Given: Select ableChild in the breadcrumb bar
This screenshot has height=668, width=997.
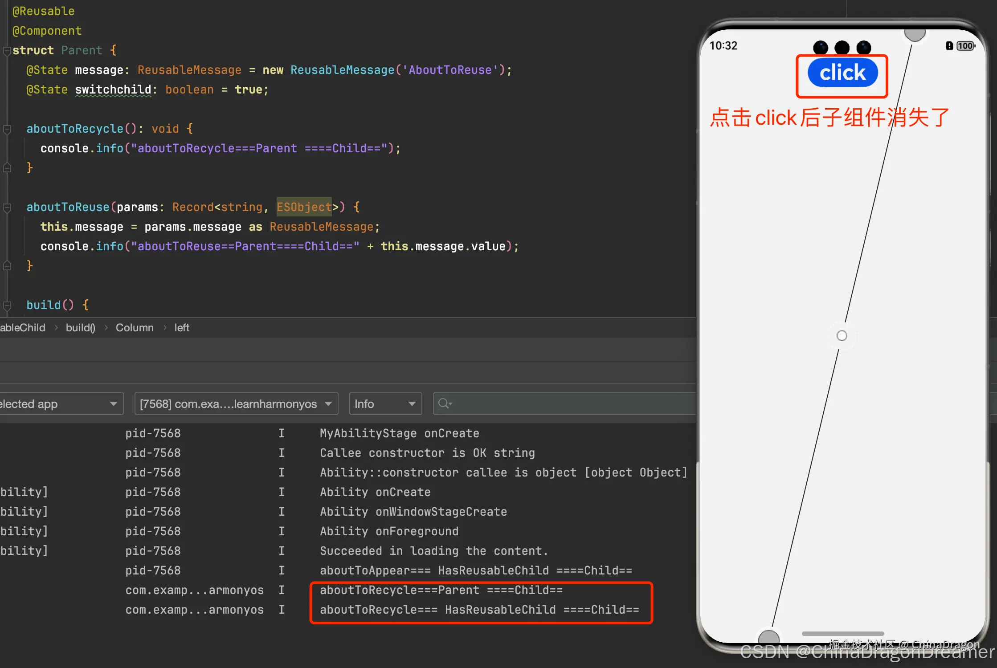Looking at the screenshot, I should coord(23,328).
